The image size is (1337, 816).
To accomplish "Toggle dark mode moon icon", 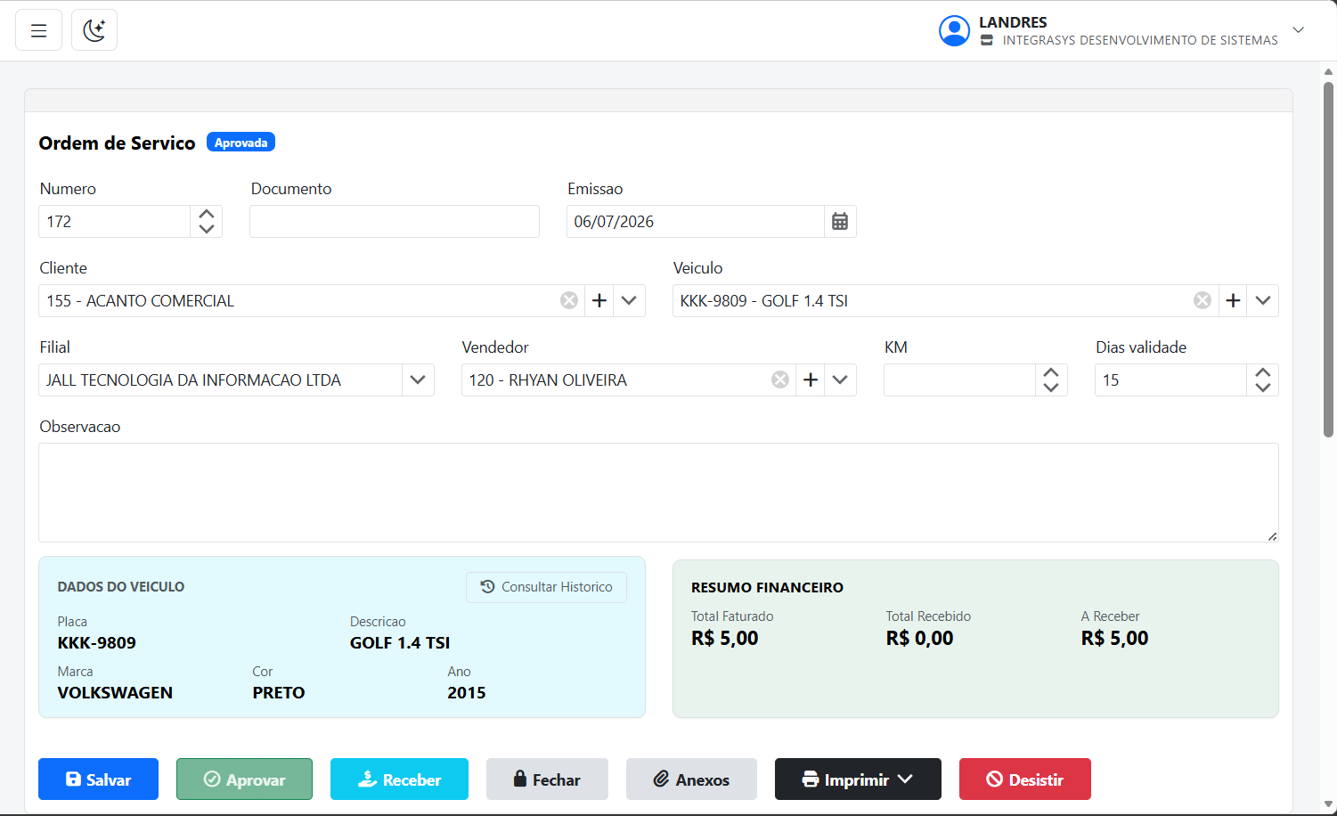I will [x=94, y=30].
